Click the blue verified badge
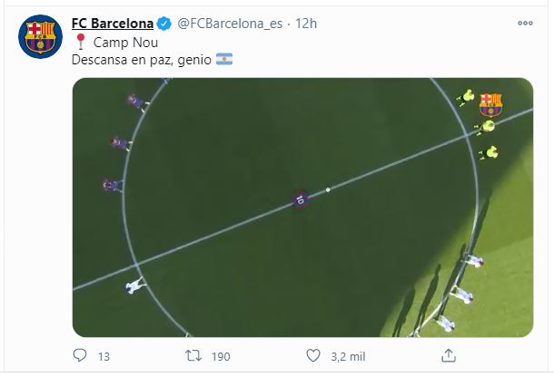The height and width of the screenshot is (377, 554). (x=164, y=24)
